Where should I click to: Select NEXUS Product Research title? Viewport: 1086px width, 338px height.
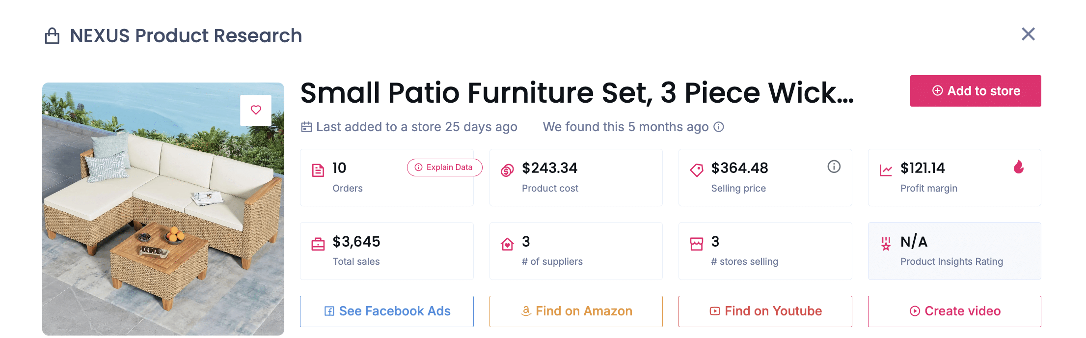pos(186,35)
